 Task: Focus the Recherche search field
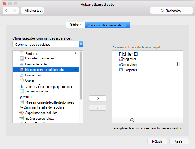point(171,11)
